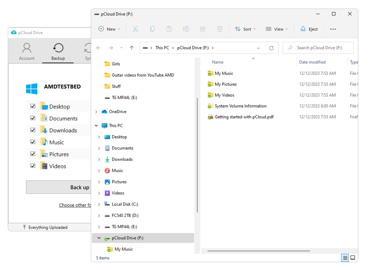Open the recent locations chevron
370x270 pixels.
click(x=121, y=48)
